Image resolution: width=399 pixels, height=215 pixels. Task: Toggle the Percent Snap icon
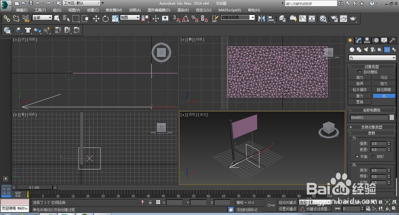(195, 18)
